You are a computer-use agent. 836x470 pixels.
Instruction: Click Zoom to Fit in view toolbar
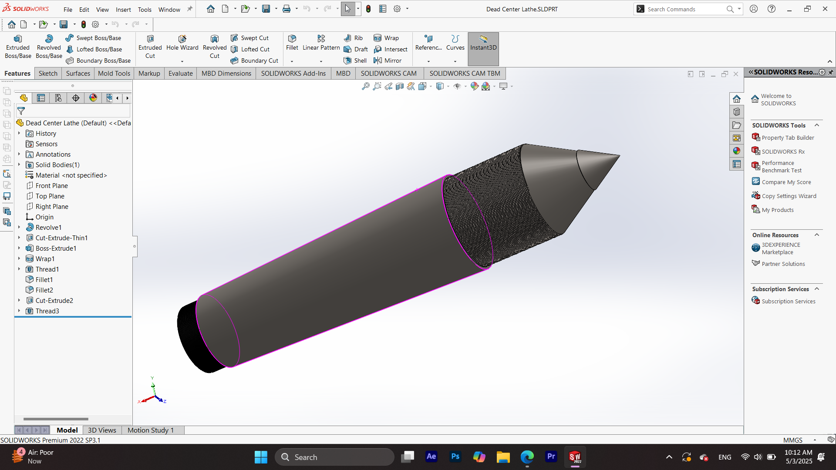tap(366, 86)
